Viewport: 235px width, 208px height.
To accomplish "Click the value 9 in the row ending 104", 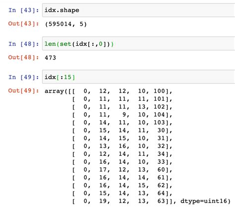I will [x=124, y=115].
